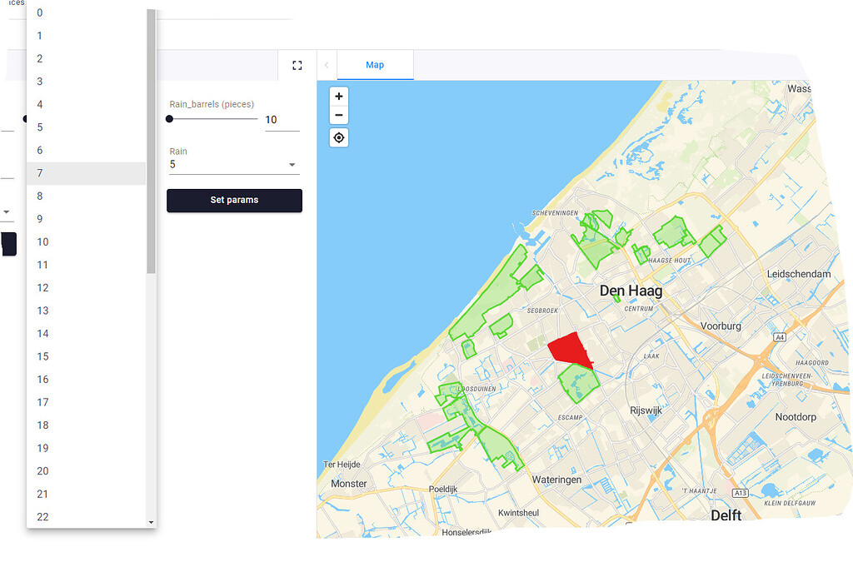Screen dimensions: 853x567
Task: Click the Rain_barrels value field
Action: pyautogui.click(x=282, y=120)
